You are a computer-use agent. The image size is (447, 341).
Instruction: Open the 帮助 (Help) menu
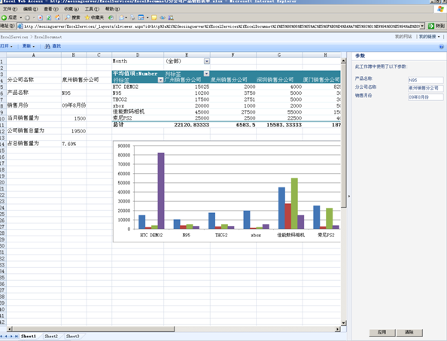point(113,9)
